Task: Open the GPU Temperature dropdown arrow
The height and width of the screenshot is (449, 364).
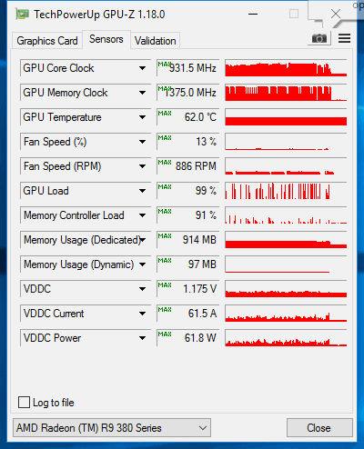Action: [x=142, y=117]
